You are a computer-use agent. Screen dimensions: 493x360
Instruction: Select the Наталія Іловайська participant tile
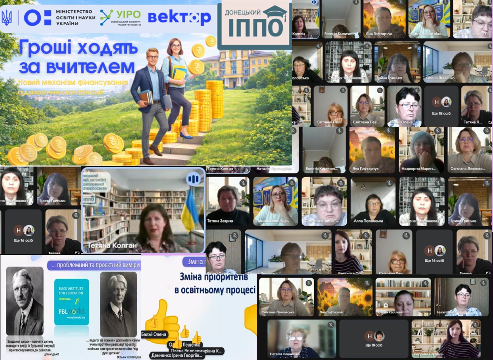click(x=301, y=339)
